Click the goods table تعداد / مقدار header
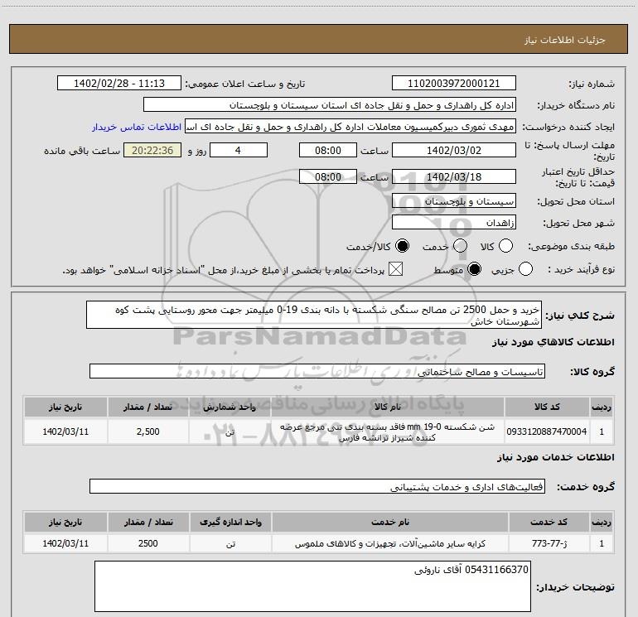The image size is (638, 617). point(147,407)
